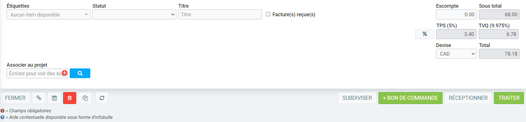Click the percent tax button
This screenshot has width=526, height=122.
pyautogui.click(x=425, y=34)
